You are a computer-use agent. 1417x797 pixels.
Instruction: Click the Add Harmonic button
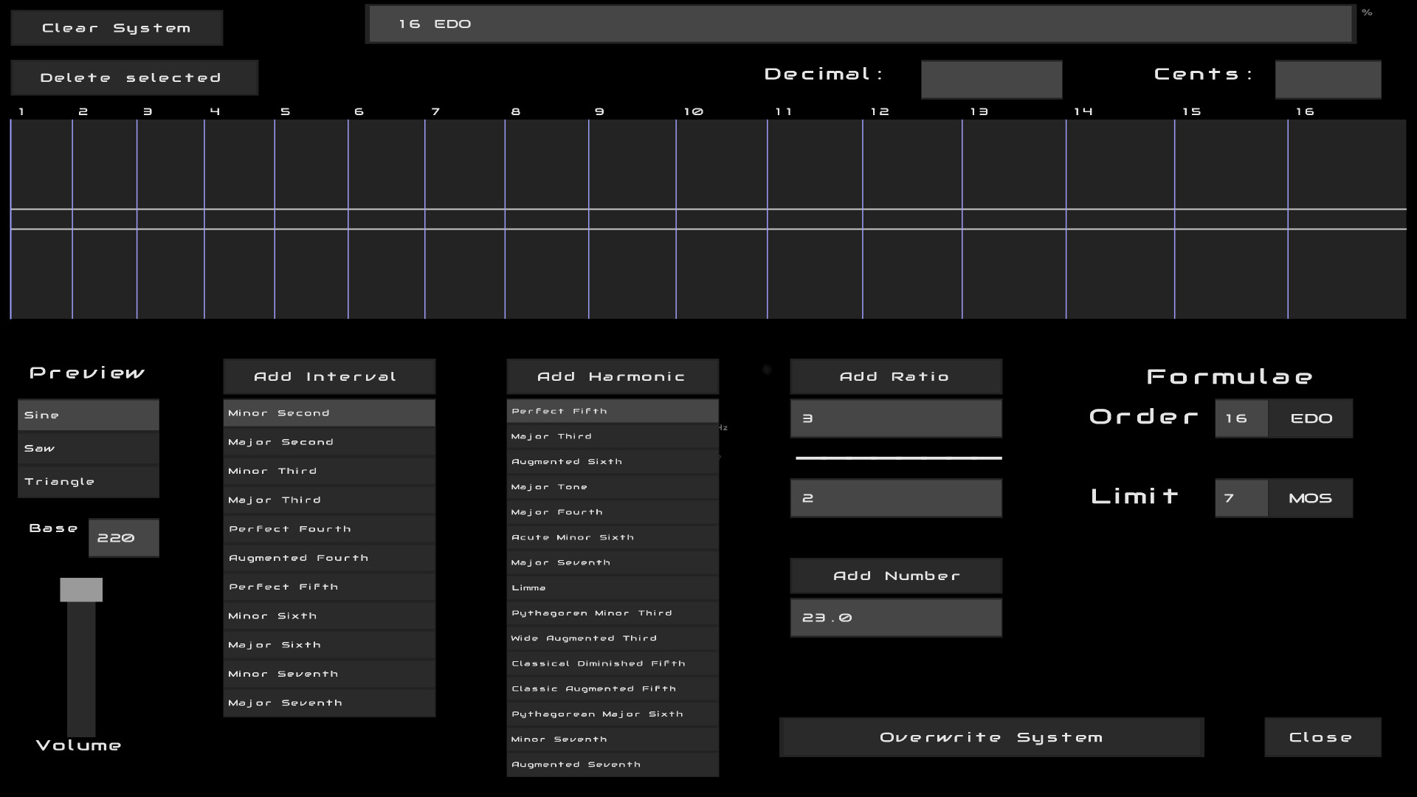click(612, 376)
